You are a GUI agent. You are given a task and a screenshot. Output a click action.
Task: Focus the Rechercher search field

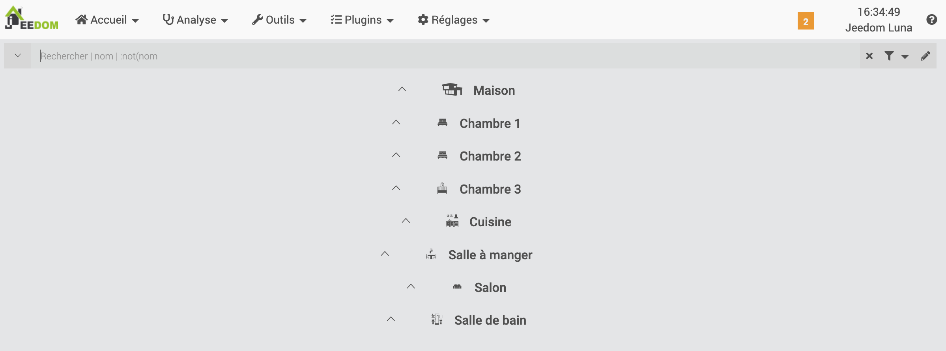click(x=445, y=56)
